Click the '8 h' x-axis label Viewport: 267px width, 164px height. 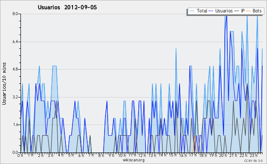coord(101,155)
